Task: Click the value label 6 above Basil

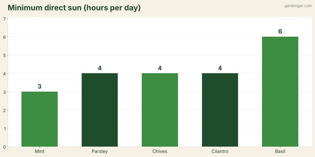Action: click(x=280, y=32)
